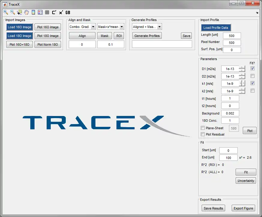Screen dimensions: 262x217
Task: Click the C' toolbar icon
Action: (x=54, y=12)
